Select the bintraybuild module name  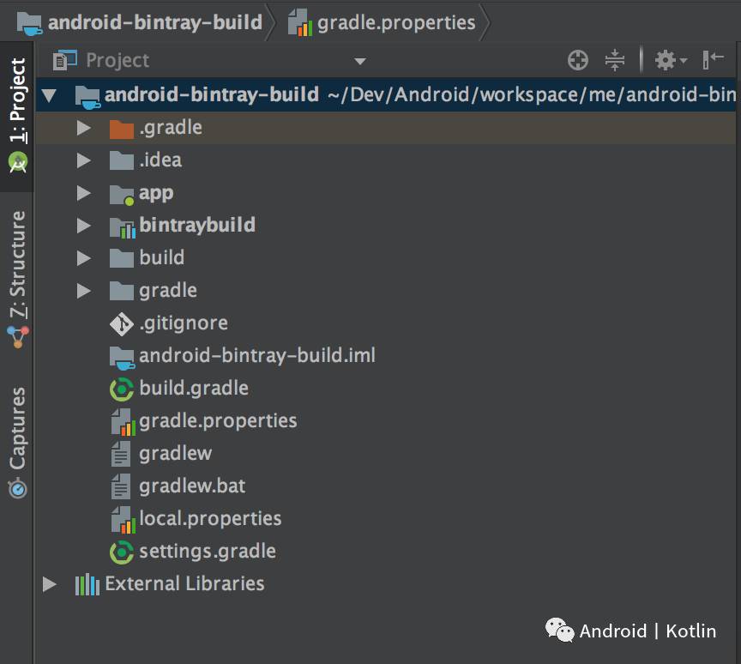click(x=197, y=226)
